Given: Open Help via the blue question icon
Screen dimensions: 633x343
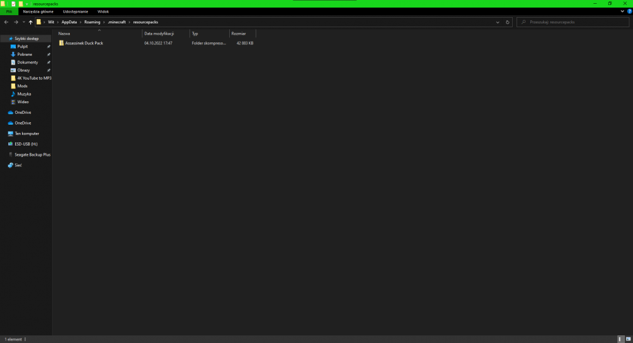Looking at the screenshot, I should pos(629,11).
